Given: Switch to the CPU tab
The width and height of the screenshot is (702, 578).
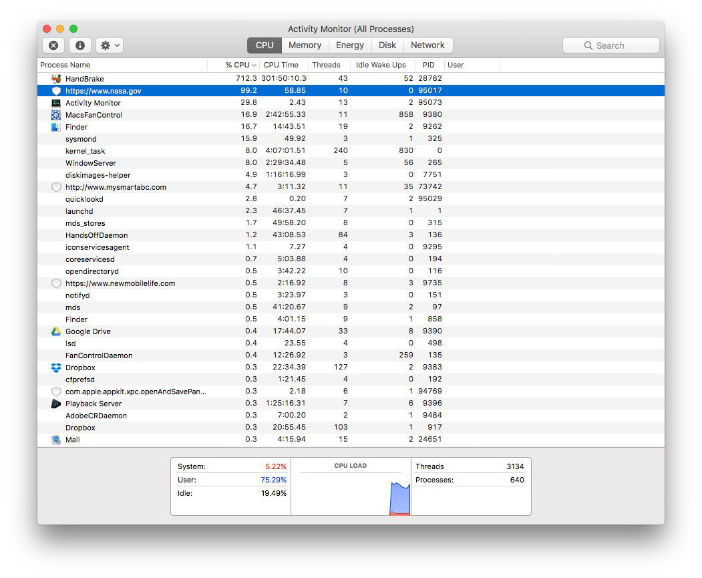Looking at the screenshot, I should tap(264, 45).
